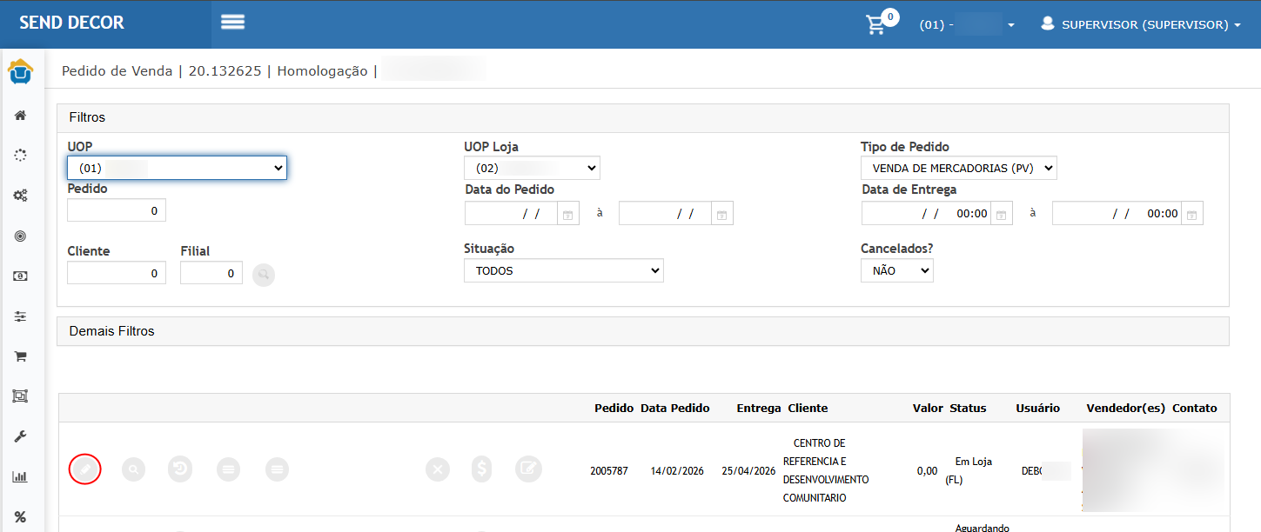Click the Pedido number input field

[x=117, y=210]
